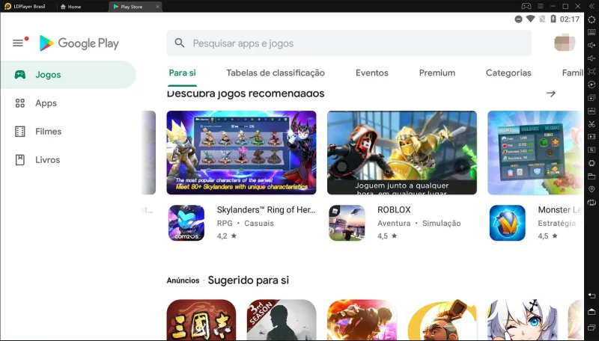The width and height of the screenshot is (599, 341).
Task: Open the LDPlayer title bar menu
Action: [x=541, y=7]
